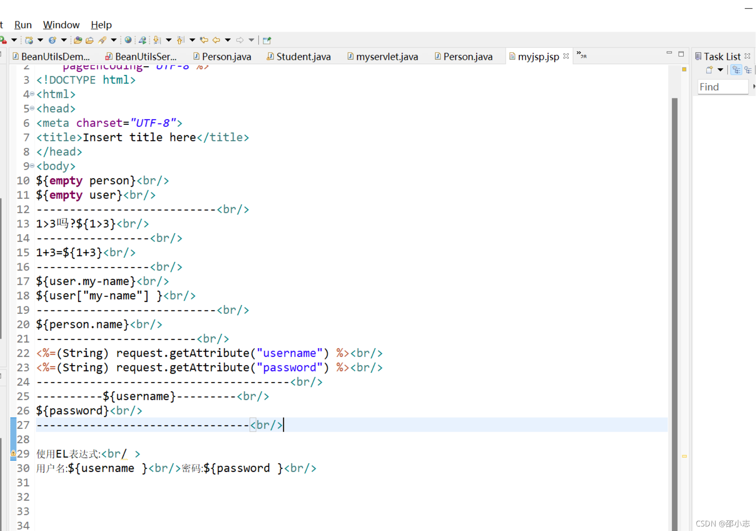This screenshot has height=531, width=756.
Task: Click the Open Task folder icon
Action: (x=90, y=40)
